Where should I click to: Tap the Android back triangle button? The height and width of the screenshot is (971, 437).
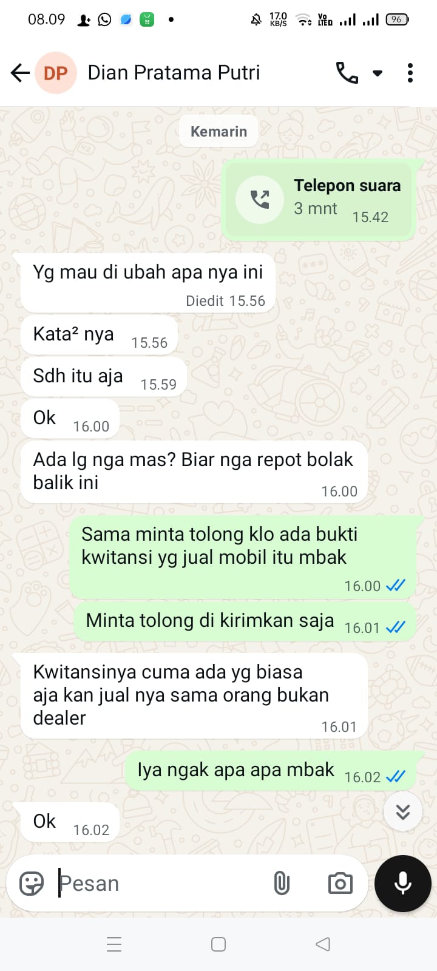tap(323, 944)
